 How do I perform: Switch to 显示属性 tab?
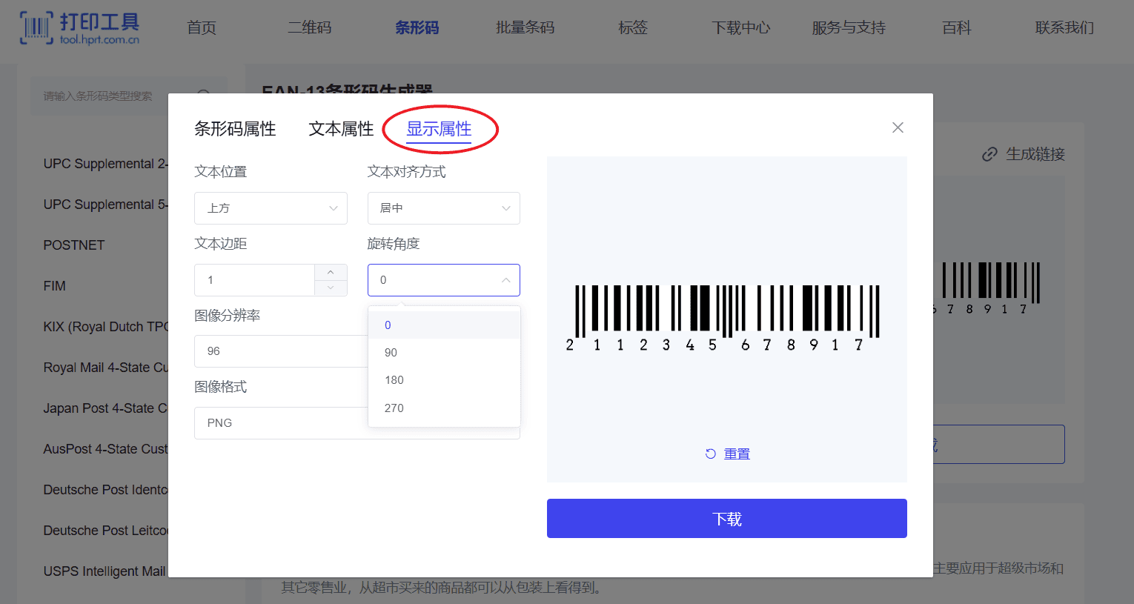point(439,129)
